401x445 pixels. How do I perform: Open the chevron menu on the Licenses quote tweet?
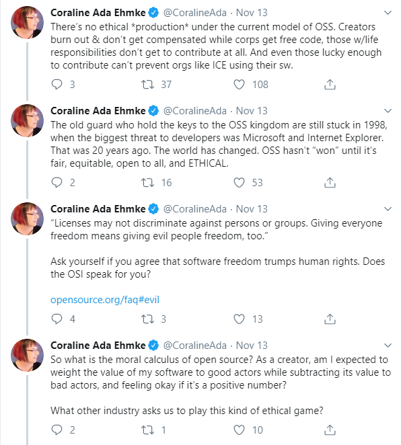tap(388, 209)
